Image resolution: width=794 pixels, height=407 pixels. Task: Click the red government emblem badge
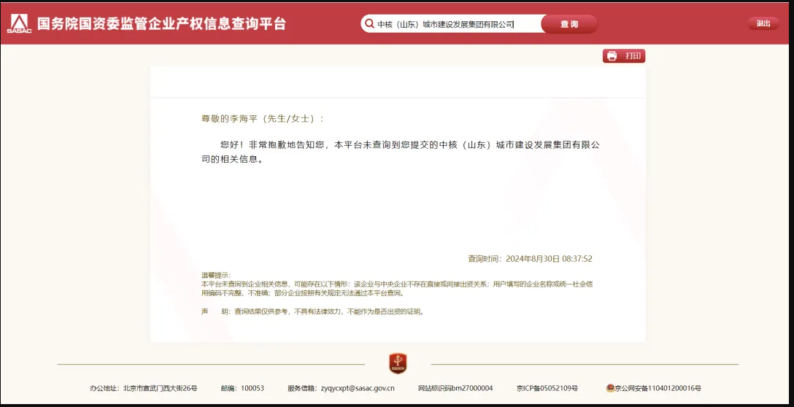[398, 363]
